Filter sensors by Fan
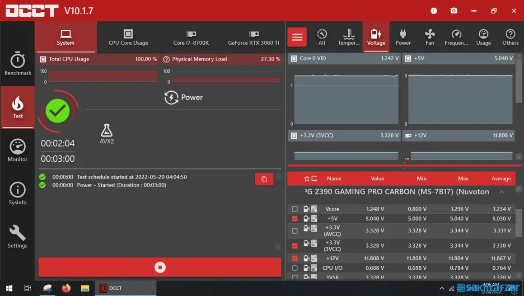Viewport: 524px width, 296px height. [x=430, y=37]
